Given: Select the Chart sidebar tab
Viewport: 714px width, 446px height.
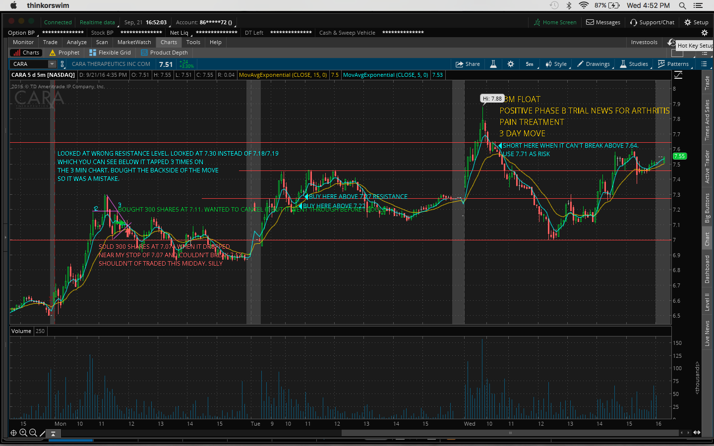Looking at the screenshot, I should click(707, 239).
